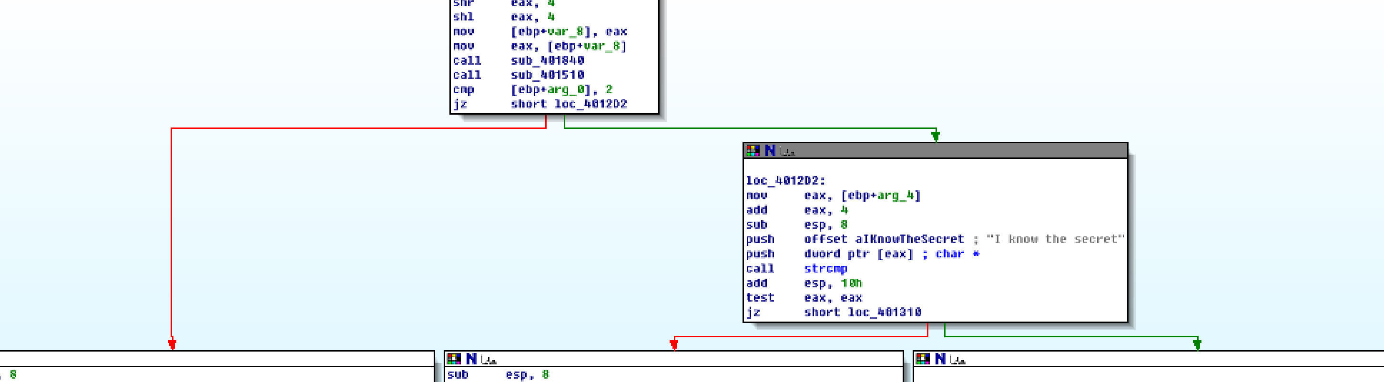The image size is (1384, 382).
Task: Select the gray title bar of loc_4012D2 node
Action: (x=936, y=151)
